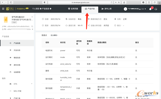
Task: Click the humidity_indoor identifier cell
Action: 66,79
